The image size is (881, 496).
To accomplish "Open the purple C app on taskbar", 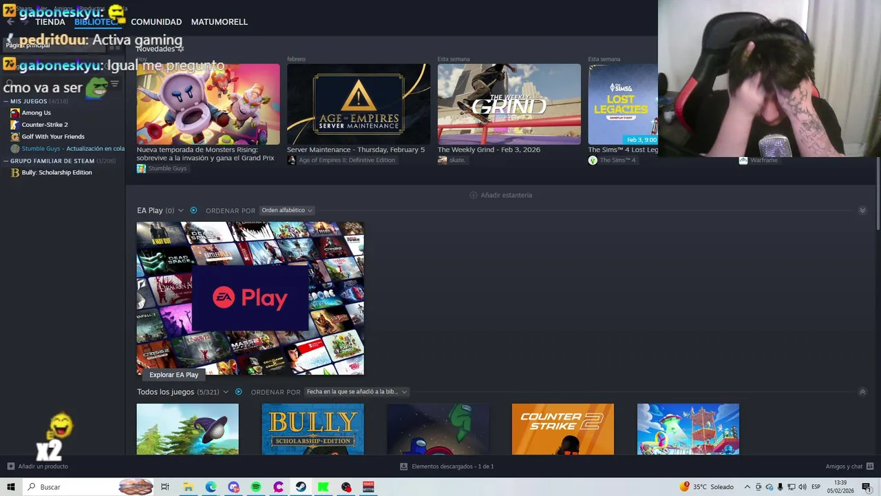I will pyautogui.click(x=278, y=487).
